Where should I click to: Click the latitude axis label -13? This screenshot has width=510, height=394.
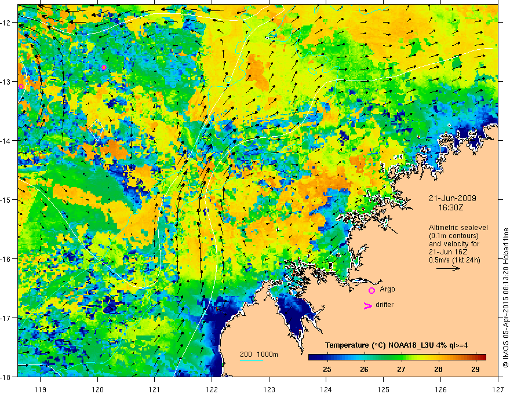pos(6,82)
